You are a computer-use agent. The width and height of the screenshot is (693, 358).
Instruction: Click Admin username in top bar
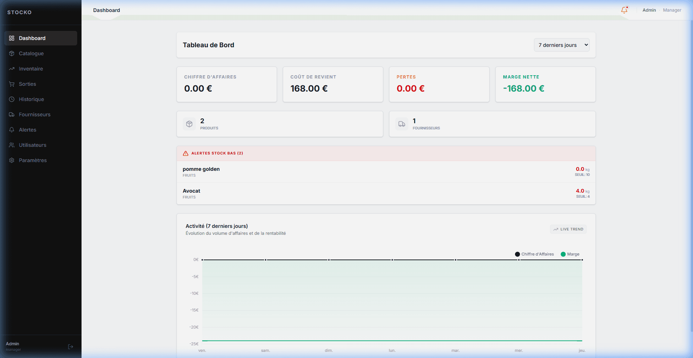pyautogui.click(x=649, y=10)
